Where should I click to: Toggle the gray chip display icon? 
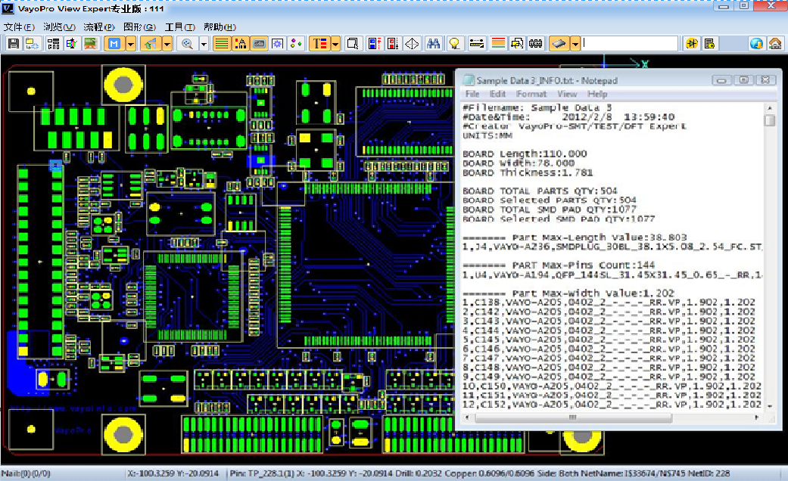coord(260,44)
